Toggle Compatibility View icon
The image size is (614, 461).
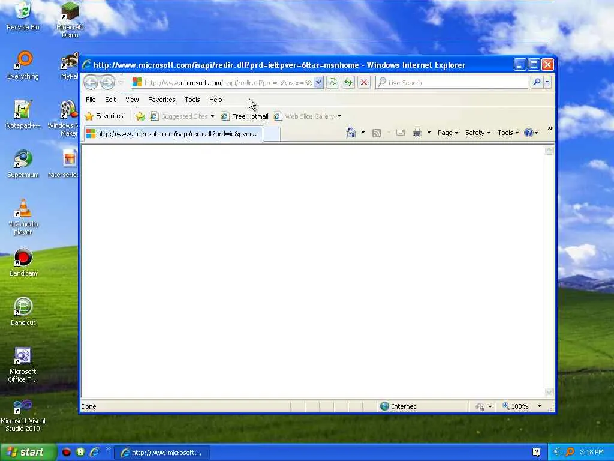[333, 83]
